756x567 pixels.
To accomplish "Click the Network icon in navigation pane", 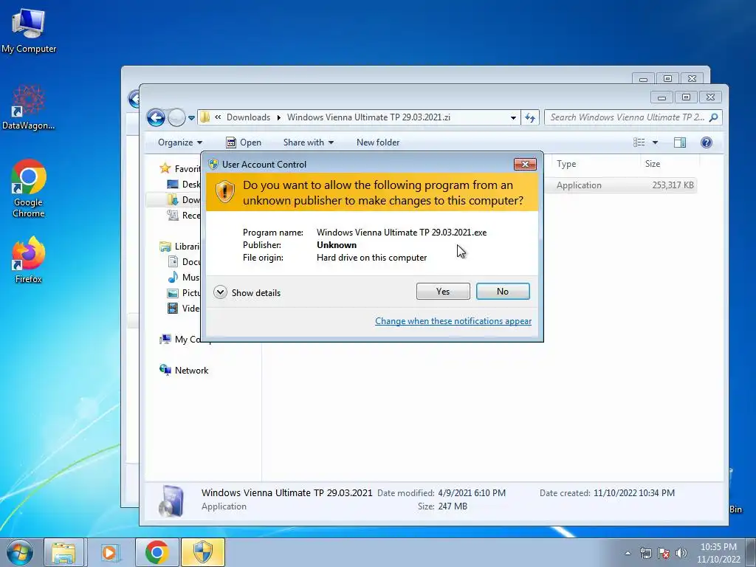I will coord(165,370).
